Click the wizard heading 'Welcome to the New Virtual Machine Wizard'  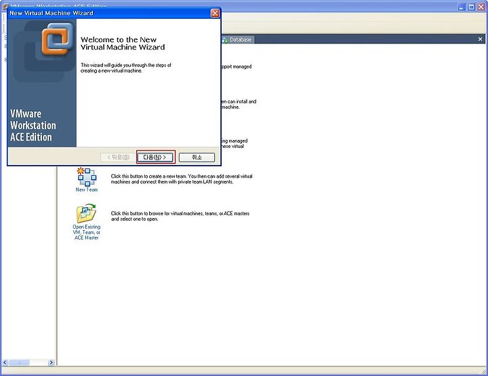click(x=123, y=43)
